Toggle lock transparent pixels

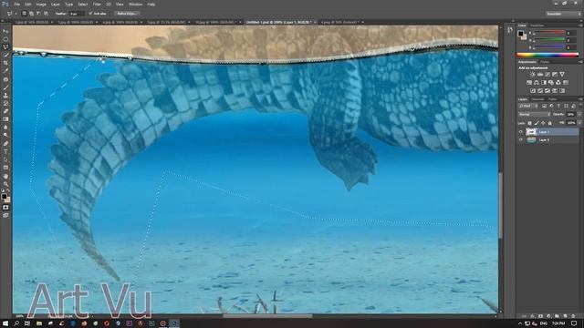[x=529, y=123]
